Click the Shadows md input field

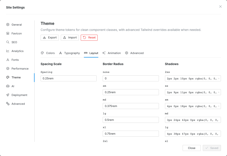(x=193, y=120)
